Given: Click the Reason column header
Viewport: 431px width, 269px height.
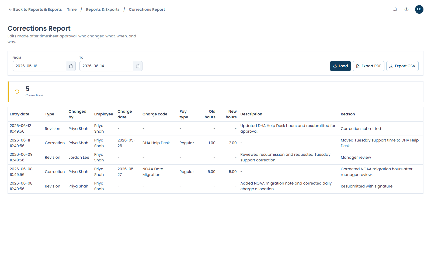Looking at the screenshot, I should coord(348,114).
